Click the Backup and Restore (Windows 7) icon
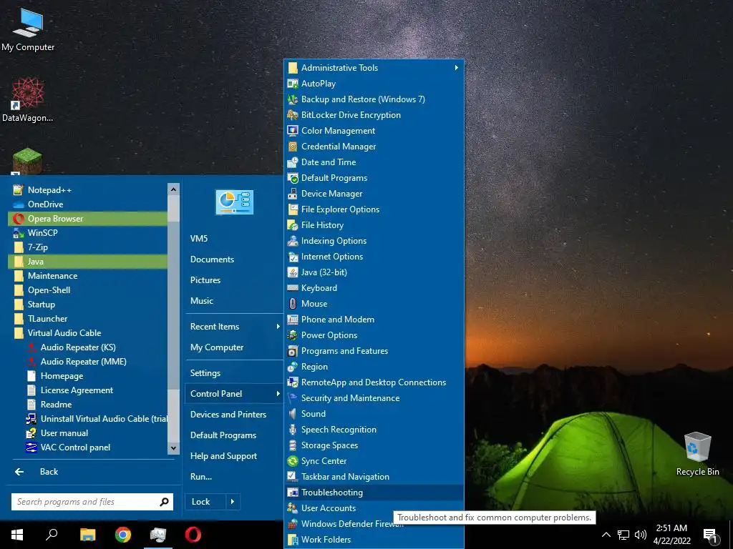This screenshot has width=733, height=549. tap(293, 99)
